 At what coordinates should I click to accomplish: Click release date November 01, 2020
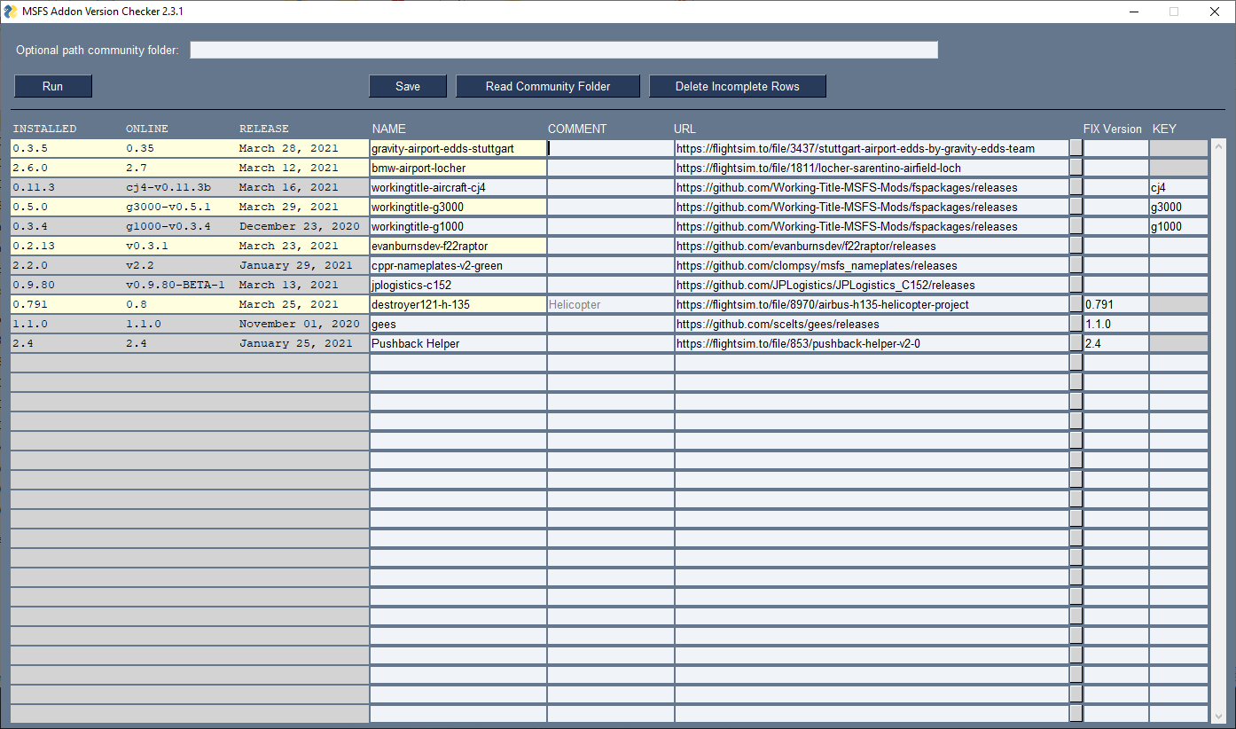click(x=299, y=324)
